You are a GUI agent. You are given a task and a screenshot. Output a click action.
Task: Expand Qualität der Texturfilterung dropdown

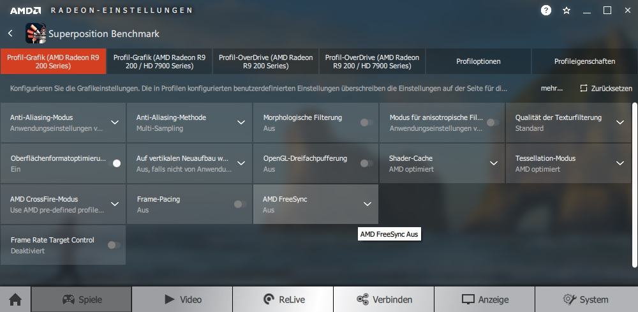coord(619,122)
